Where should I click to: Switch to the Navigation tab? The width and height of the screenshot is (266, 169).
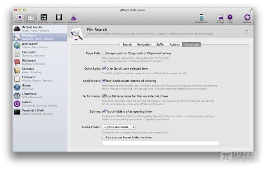pyautogui.click(x=144, y=44)
